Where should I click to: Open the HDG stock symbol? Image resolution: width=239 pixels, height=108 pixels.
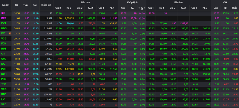pos(4,28)
